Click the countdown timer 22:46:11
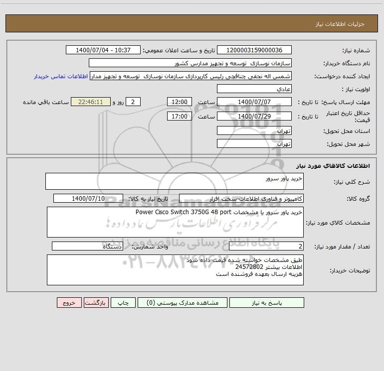 coord(91,102)
